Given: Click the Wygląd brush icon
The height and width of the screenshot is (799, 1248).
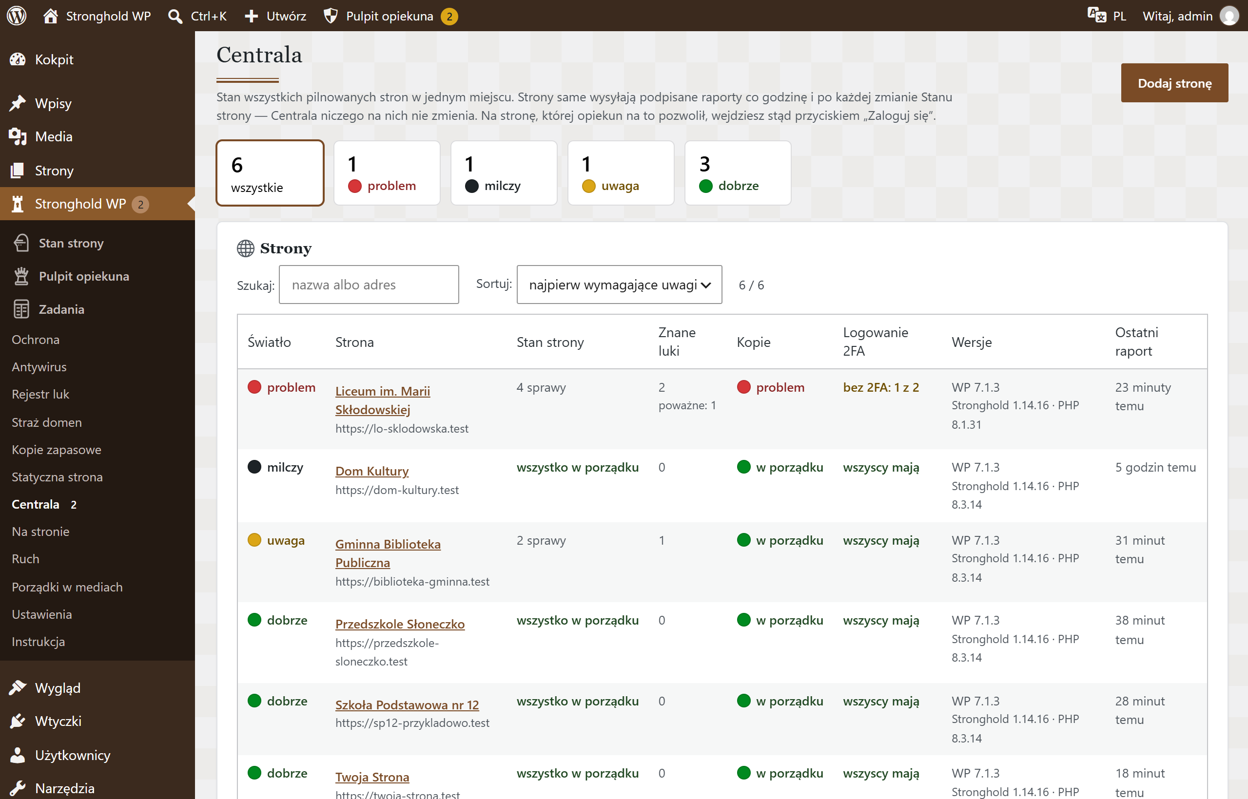Looking at the screenshot, I should (18, 687).
